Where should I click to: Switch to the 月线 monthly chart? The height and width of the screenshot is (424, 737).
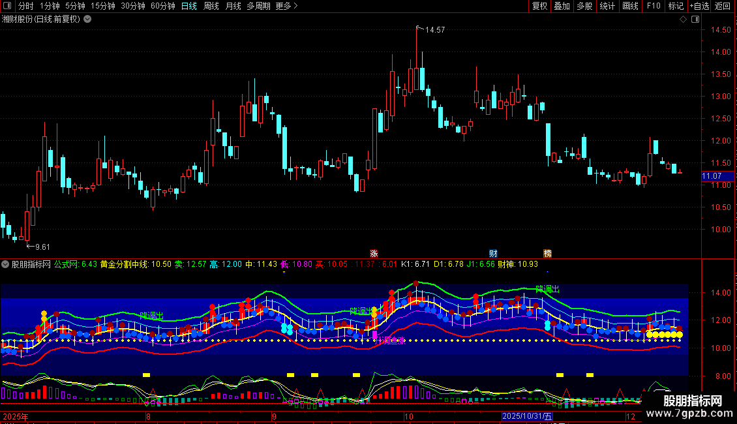point(233,6)
